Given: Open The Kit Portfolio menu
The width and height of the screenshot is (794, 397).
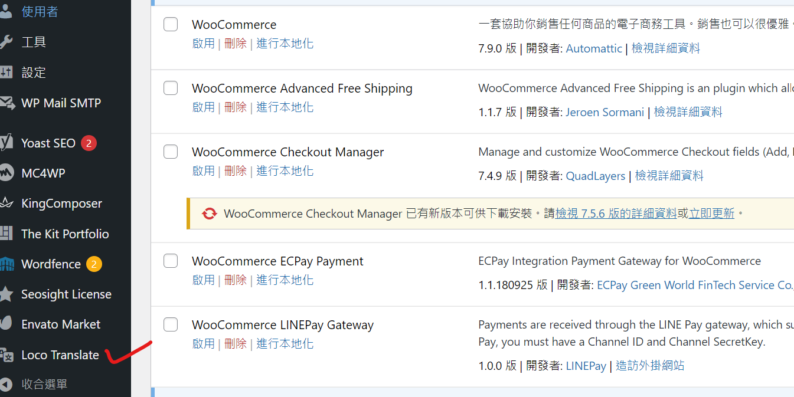Looking at the screenshot, I should (x=65, y=234).
